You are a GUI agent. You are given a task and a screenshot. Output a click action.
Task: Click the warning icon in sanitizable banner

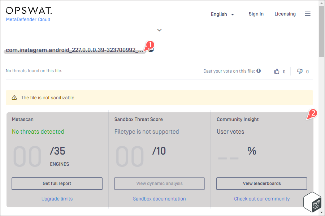click(14, 98)
